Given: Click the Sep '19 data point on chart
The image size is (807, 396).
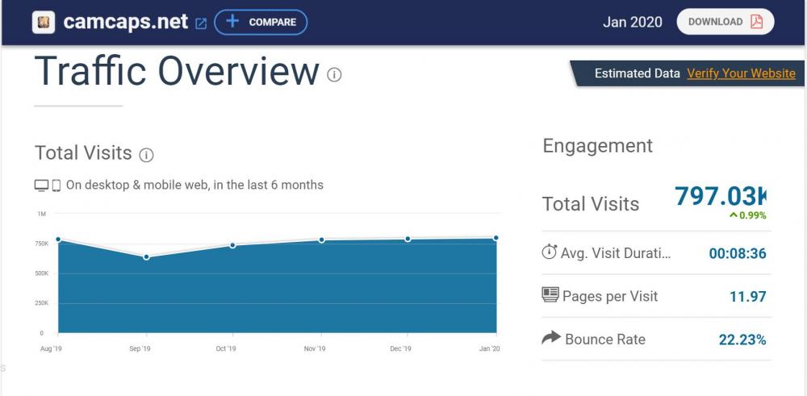Looking at the screenshot, I should click(x=146, y=257).
